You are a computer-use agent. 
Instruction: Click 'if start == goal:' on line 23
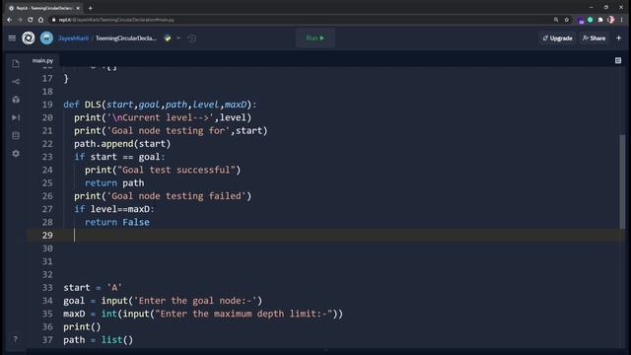[119, 157]
